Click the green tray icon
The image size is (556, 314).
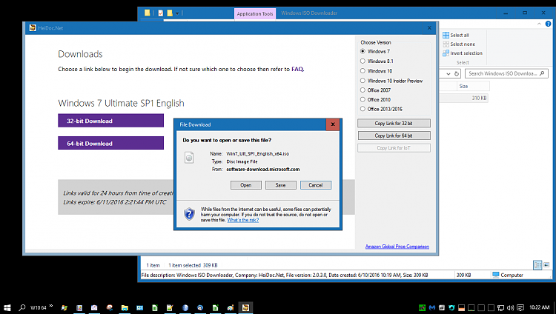[422, 307]
